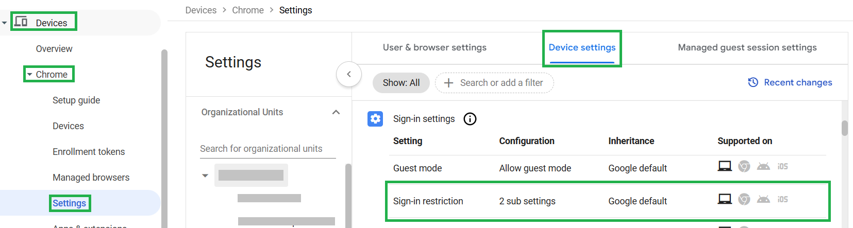Click the Supported on column header

(x=745, y=141)
